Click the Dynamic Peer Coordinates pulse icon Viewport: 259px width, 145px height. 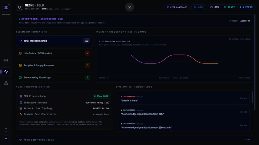[x=21, y=114]
